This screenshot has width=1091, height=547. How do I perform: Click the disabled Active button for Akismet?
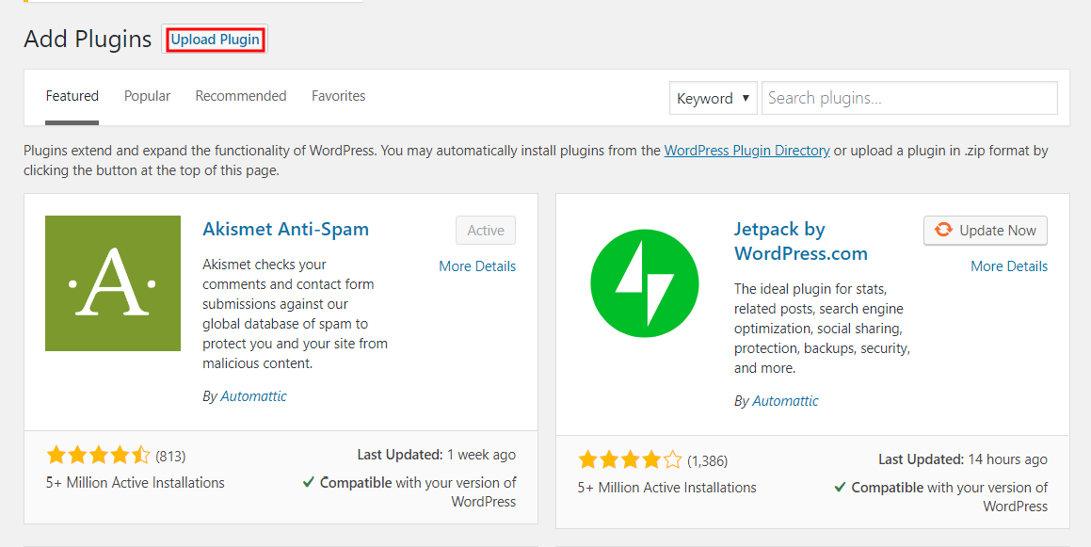click(486, 231)
